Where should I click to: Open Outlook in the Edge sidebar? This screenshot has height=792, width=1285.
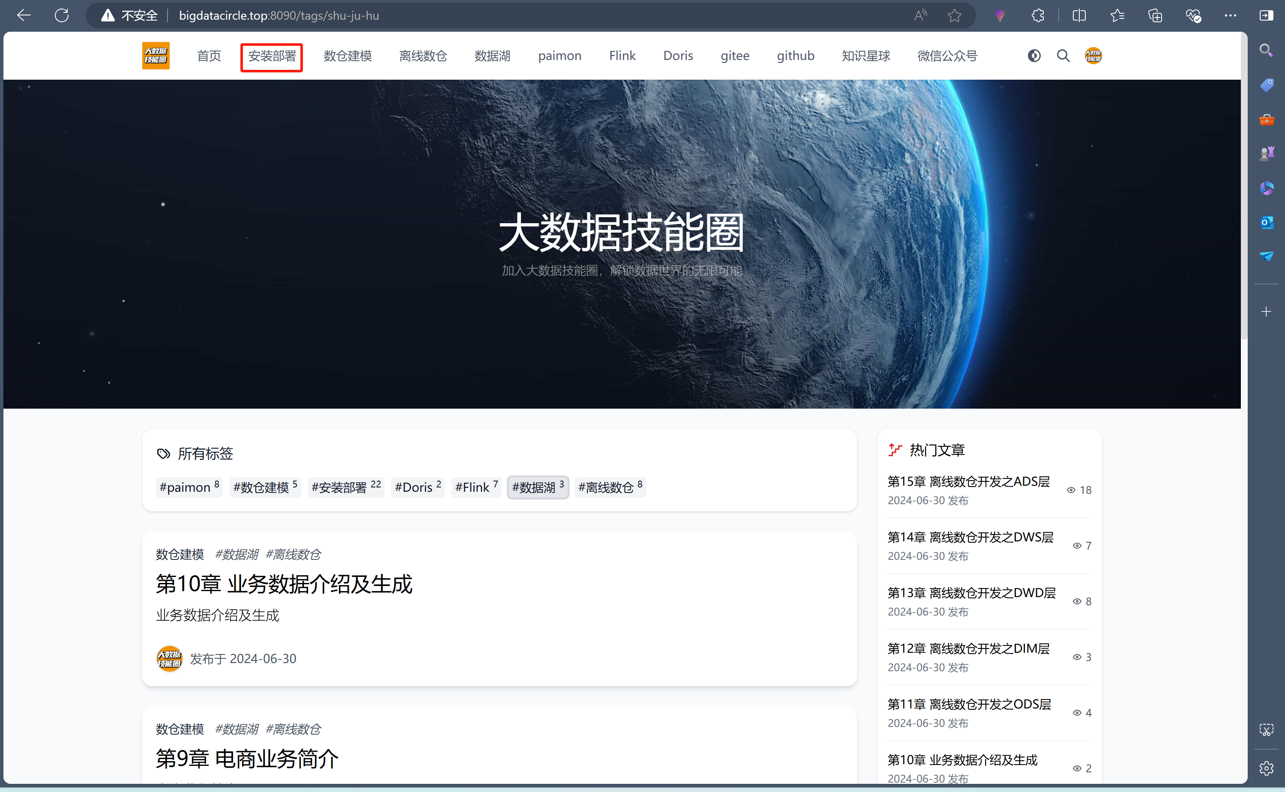[1266, 222]
